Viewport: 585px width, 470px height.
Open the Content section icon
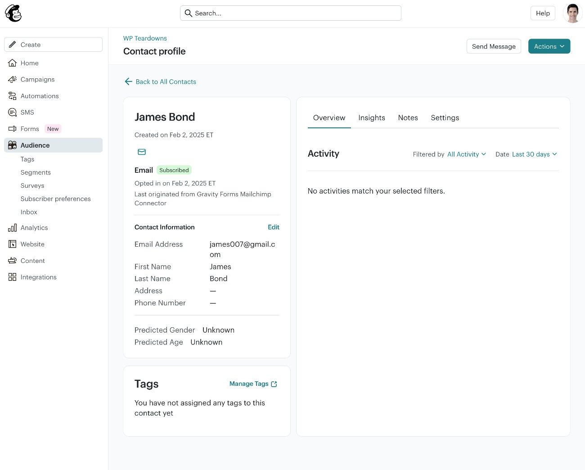[12, 260]
